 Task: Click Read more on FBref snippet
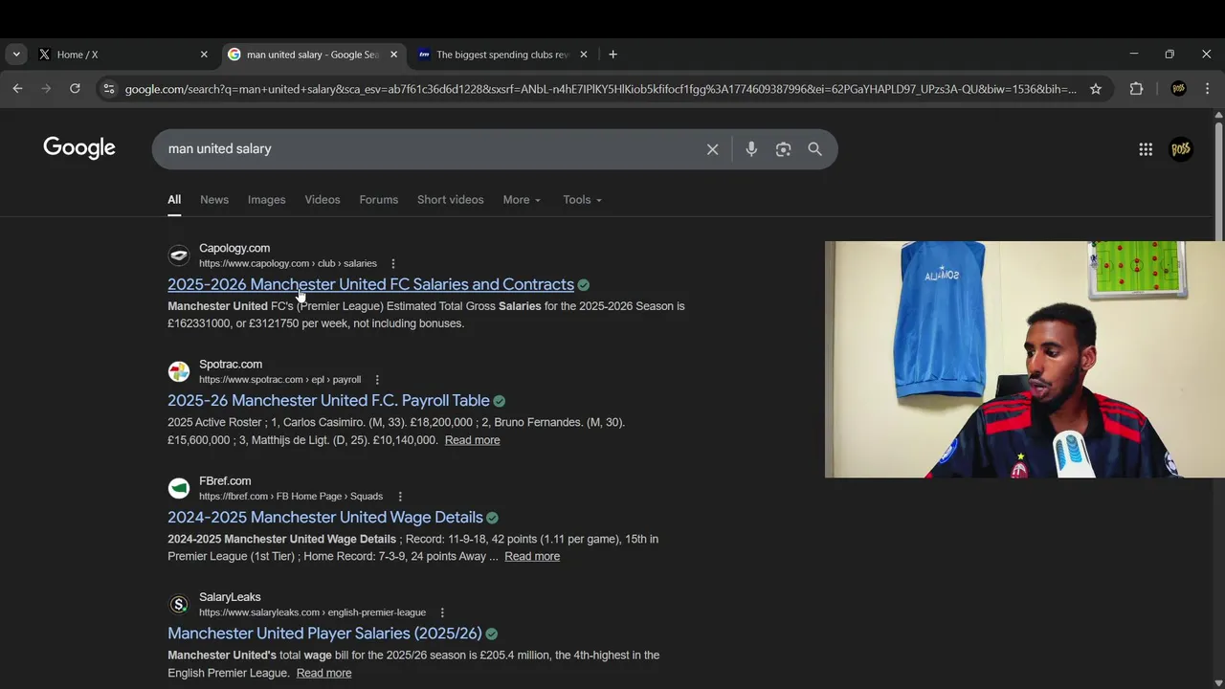[x=532, y=556]
